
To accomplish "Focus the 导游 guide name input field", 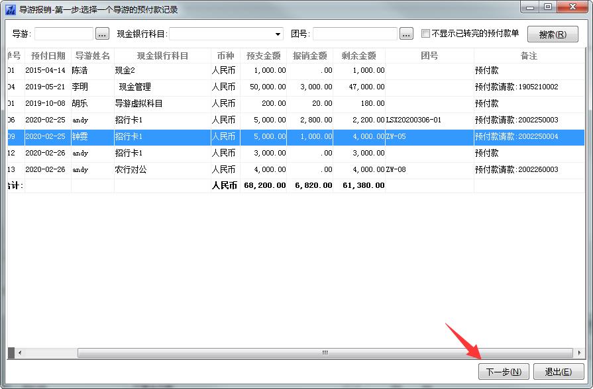I will pos(64,34).
